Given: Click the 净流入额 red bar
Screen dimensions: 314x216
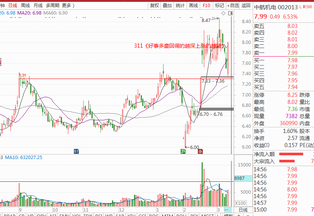Looking at the screenshot, I should click(x=291, y=154).
